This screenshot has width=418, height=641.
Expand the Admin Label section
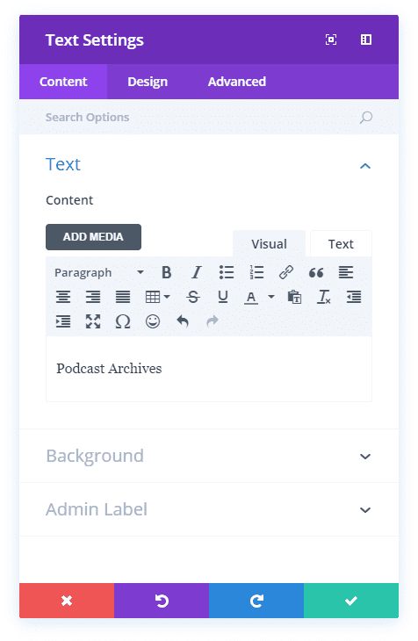209,509
